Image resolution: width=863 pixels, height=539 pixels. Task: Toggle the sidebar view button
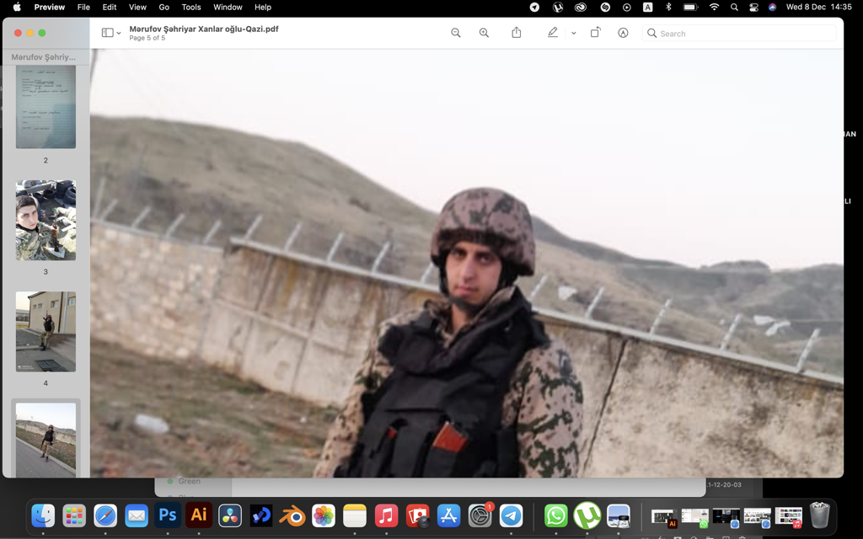[x=107, y=33]
